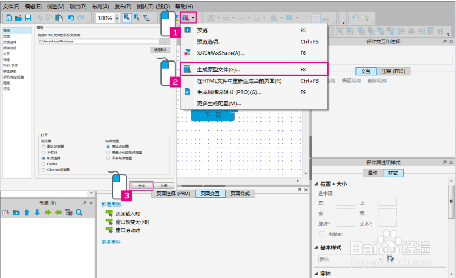
Task: Switch to the 样式 tab
Action: (x=393, y=173)
